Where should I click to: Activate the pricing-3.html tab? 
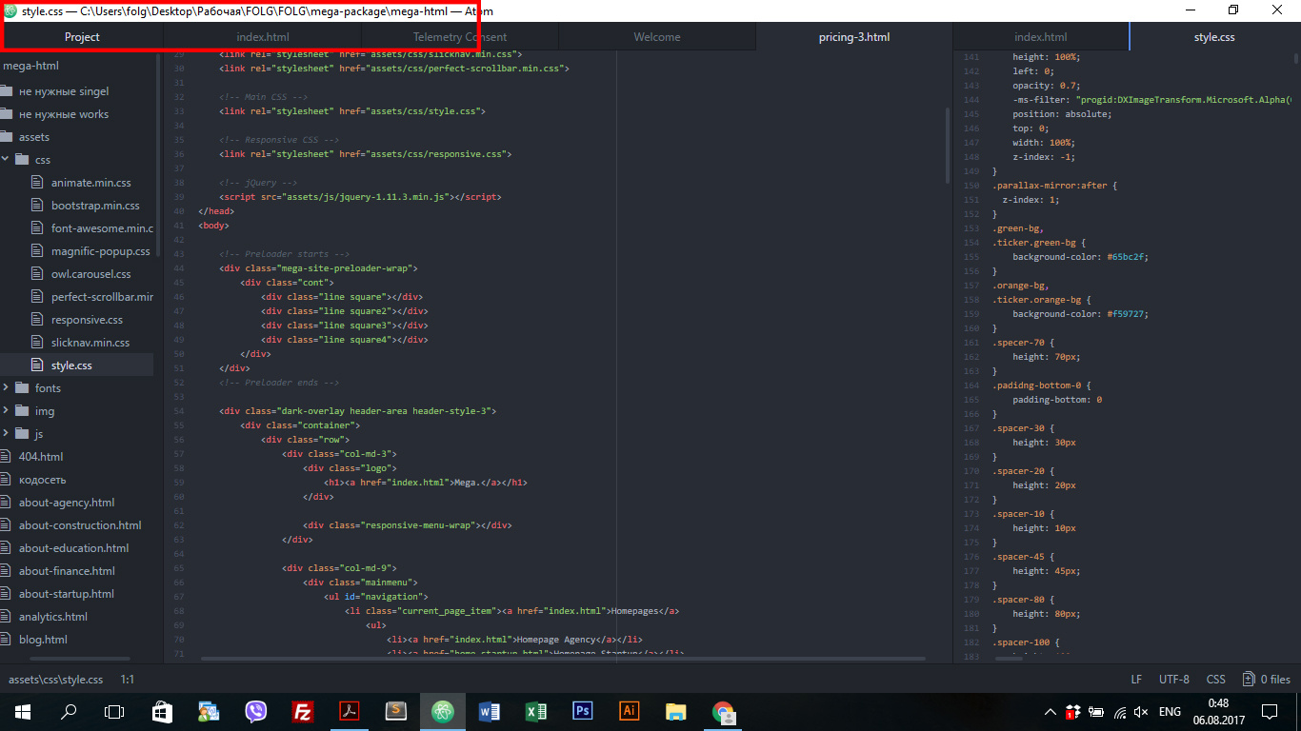(x=854, y=37)
